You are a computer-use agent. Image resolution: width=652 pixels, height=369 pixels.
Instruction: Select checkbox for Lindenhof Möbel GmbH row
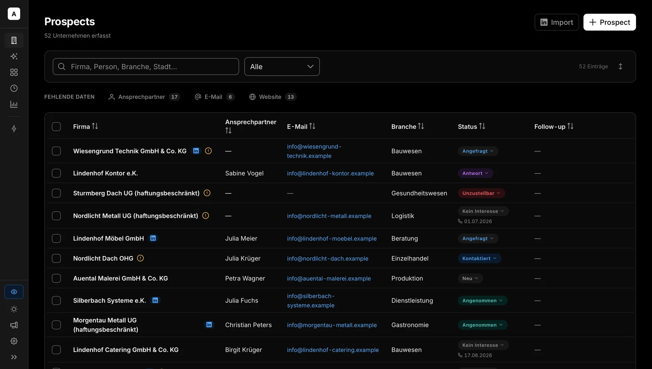(x=56, y=238)
